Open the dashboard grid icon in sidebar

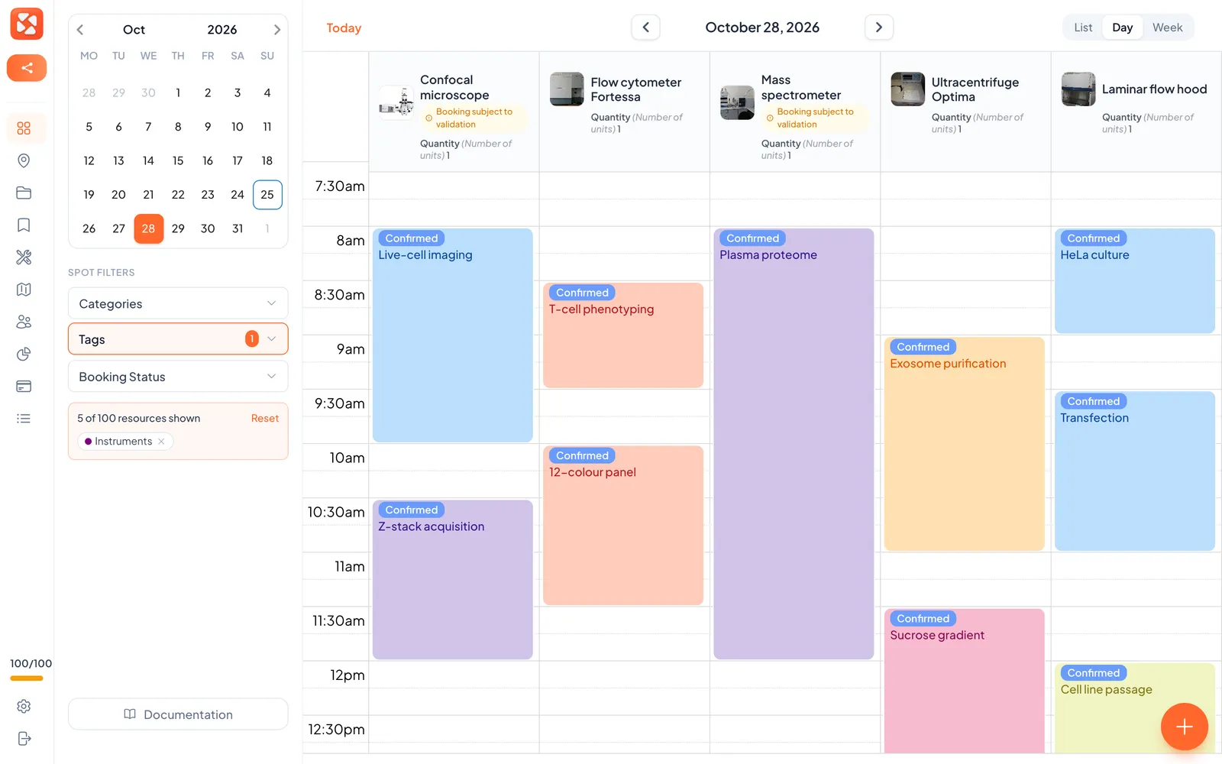[24, 128]
